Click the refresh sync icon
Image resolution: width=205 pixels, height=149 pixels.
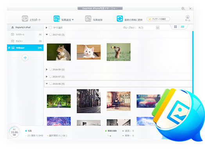click(120, 18)
